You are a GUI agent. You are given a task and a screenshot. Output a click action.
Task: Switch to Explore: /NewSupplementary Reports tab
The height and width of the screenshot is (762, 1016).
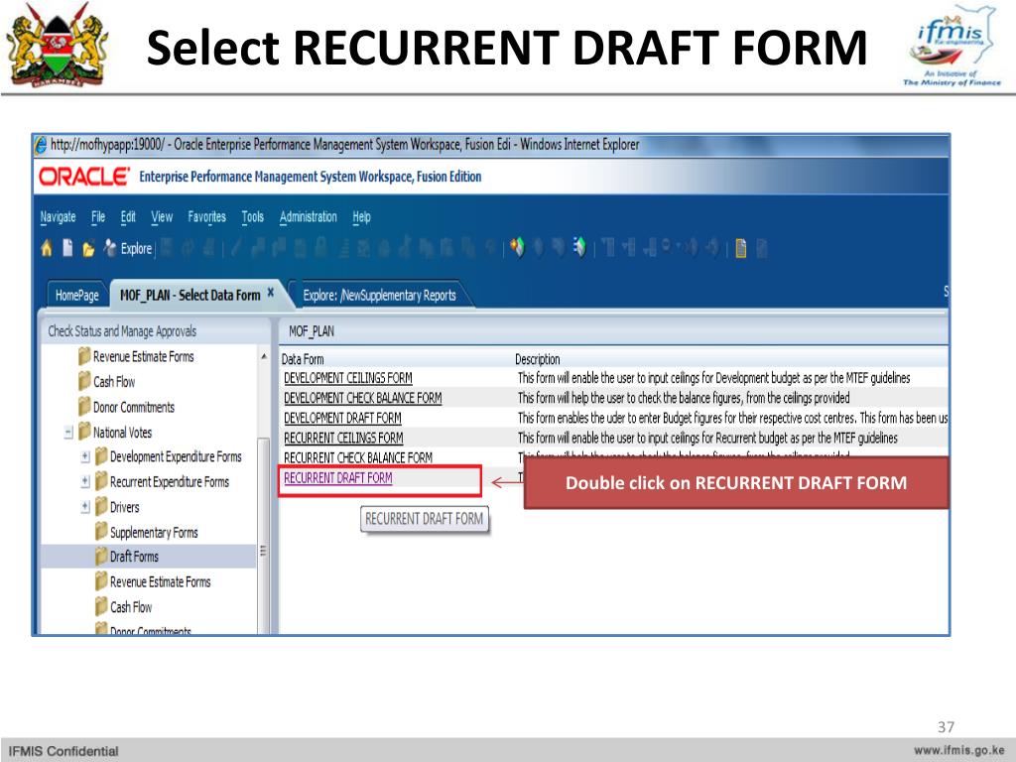380,296
